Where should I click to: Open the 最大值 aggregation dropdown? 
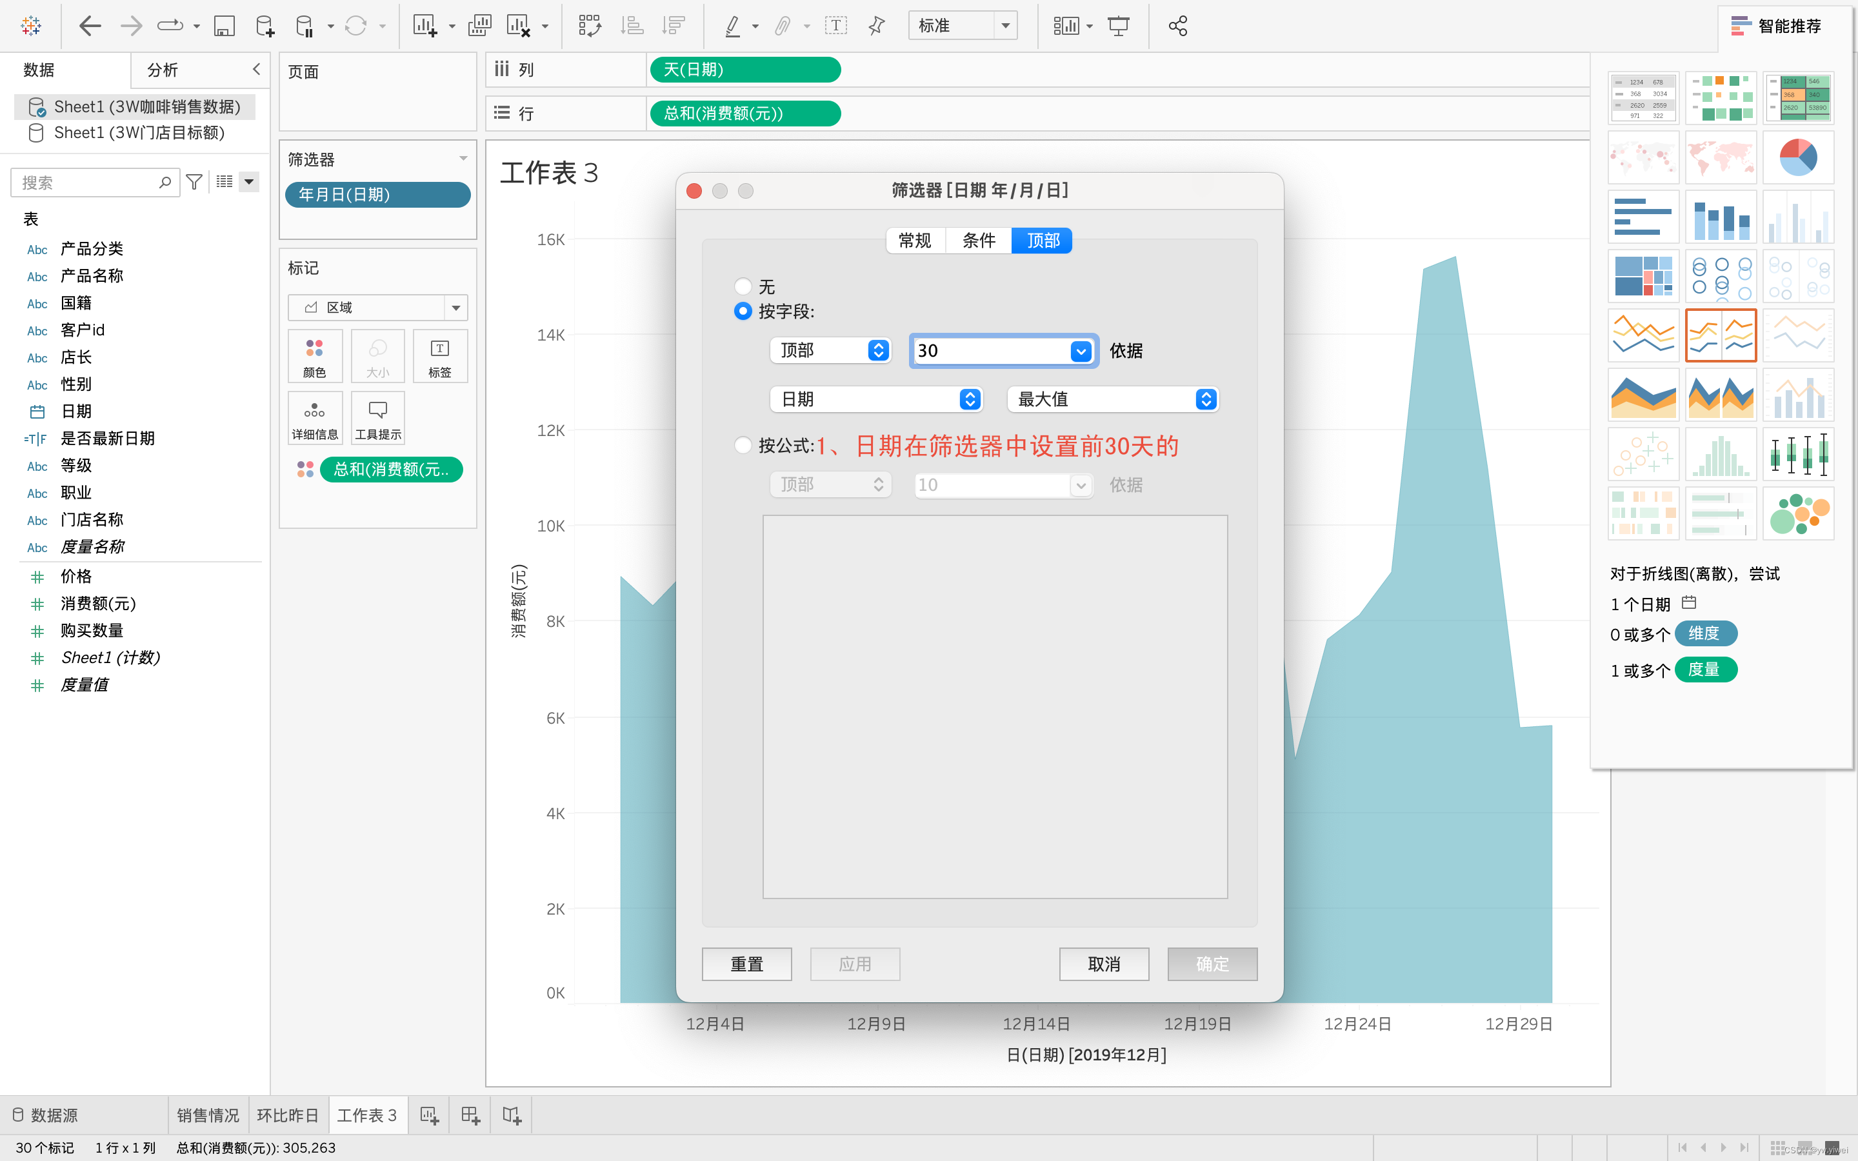click(x=1112, y=399)
